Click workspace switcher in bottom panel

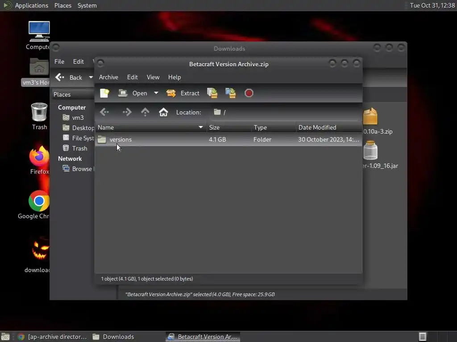(x=423, y=337)
